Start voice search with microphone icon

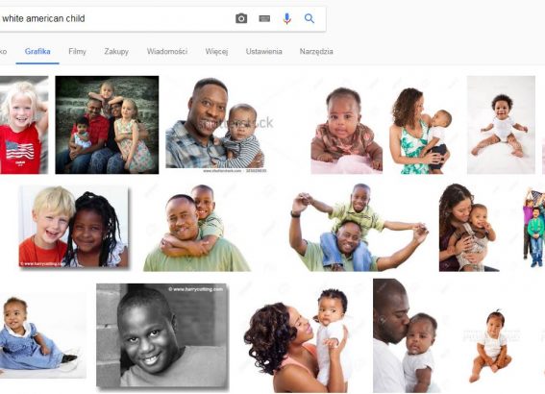coord(286,18)
